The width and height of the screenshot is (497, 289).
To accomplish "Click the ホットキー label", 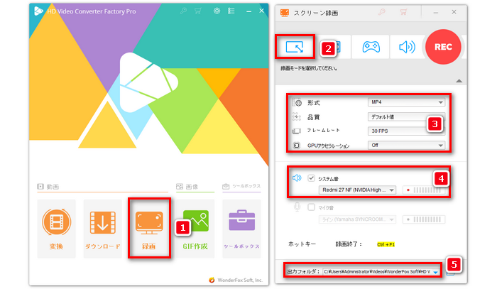I will [302, 244].
